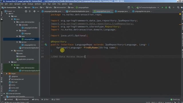Collapse the ru.kaiko.detransaction package under main
Viewport: 183px width, 103px height.
pos(15,22)
